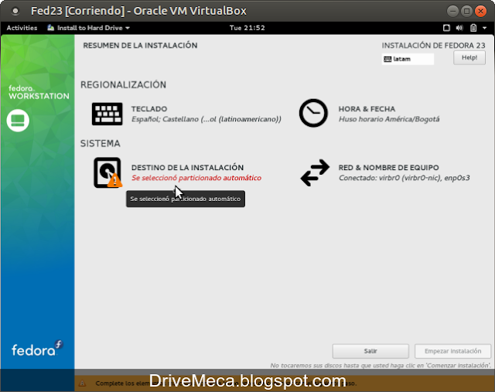The image size is (495, 392).
Task: Click the clock showing Tue 21:52
Action: 247,28
